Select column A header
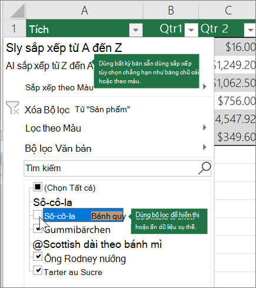This screenshot has height=288, width=256. [x=85, y=10]
